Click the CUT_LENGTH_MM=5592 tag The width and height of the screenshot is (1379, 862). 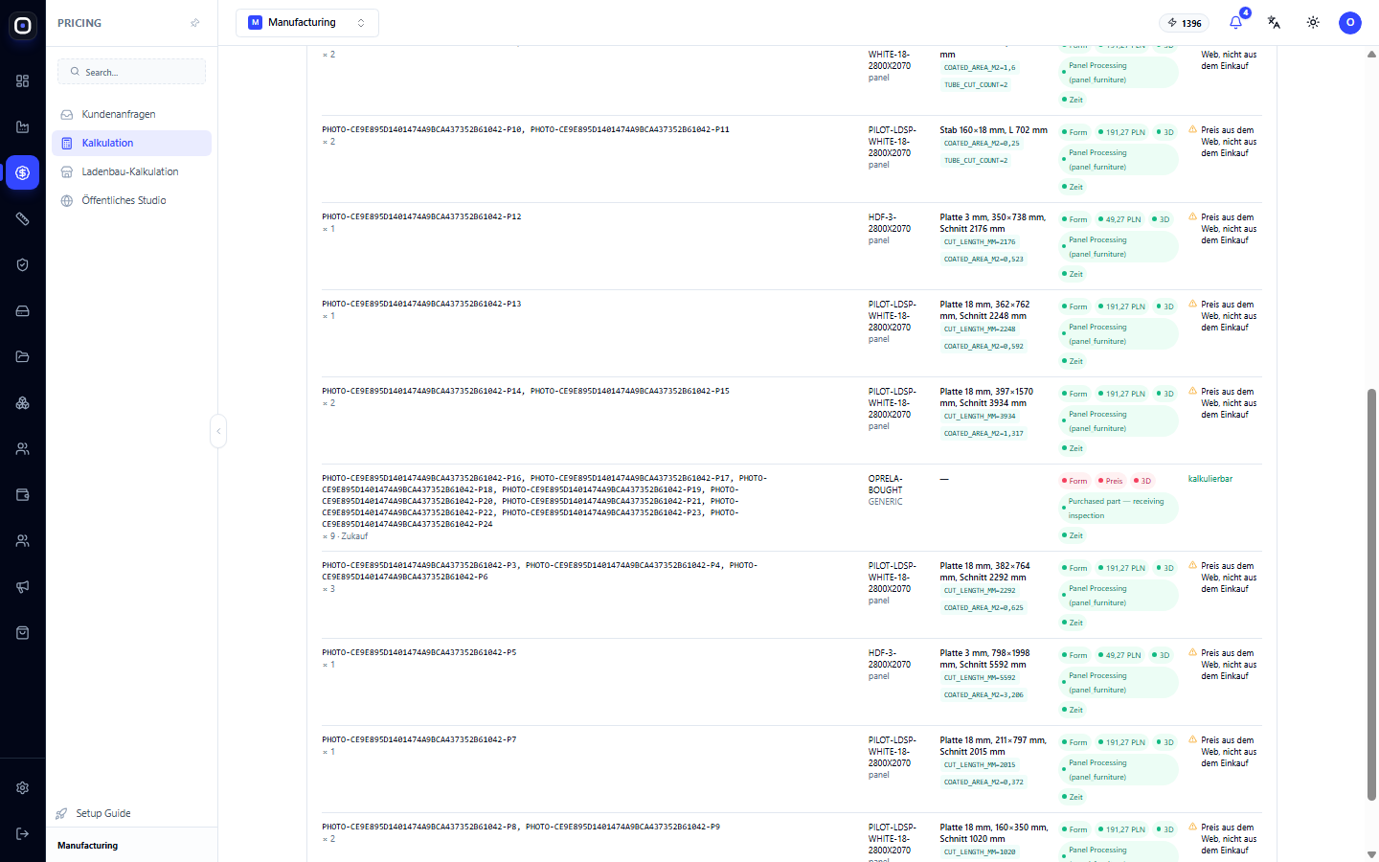(980, 678)
